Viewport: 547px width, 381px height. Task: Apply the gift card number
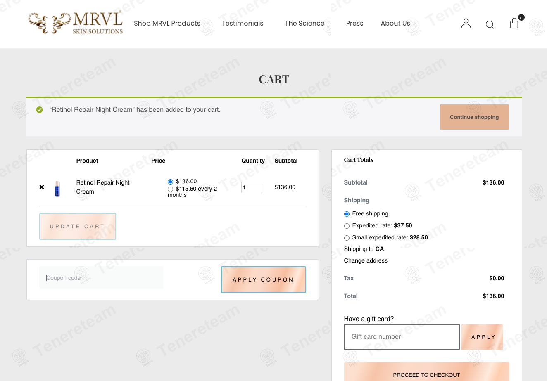pyautogui.click(x=482, y=337)
